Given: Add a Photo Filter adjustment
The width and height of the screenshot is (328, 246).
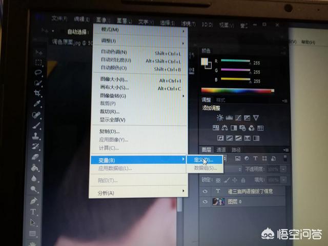Looking at the screenshot, I should (242, 128).
